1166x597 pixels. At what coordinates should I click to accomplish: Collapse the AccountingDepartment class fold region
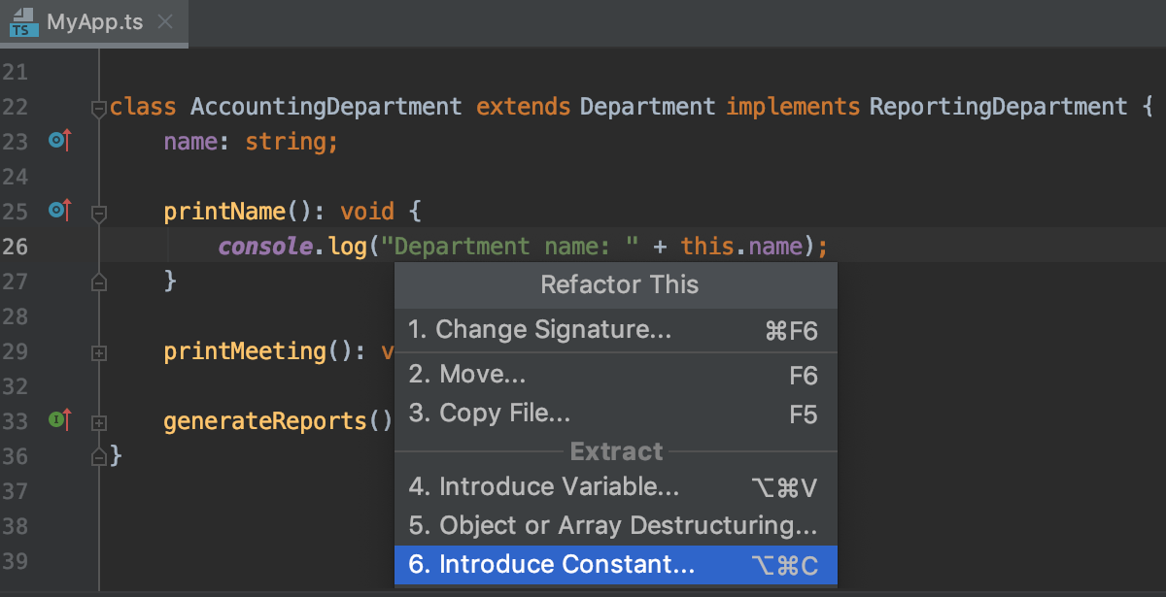point(98,110)
